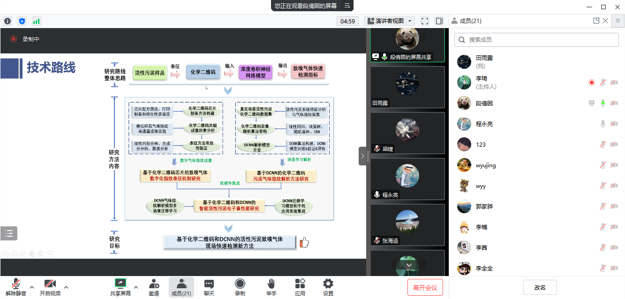This screenshot has width=625, height=299.
Task: Click the 改名 rename button
Action: tap(540, 287)
